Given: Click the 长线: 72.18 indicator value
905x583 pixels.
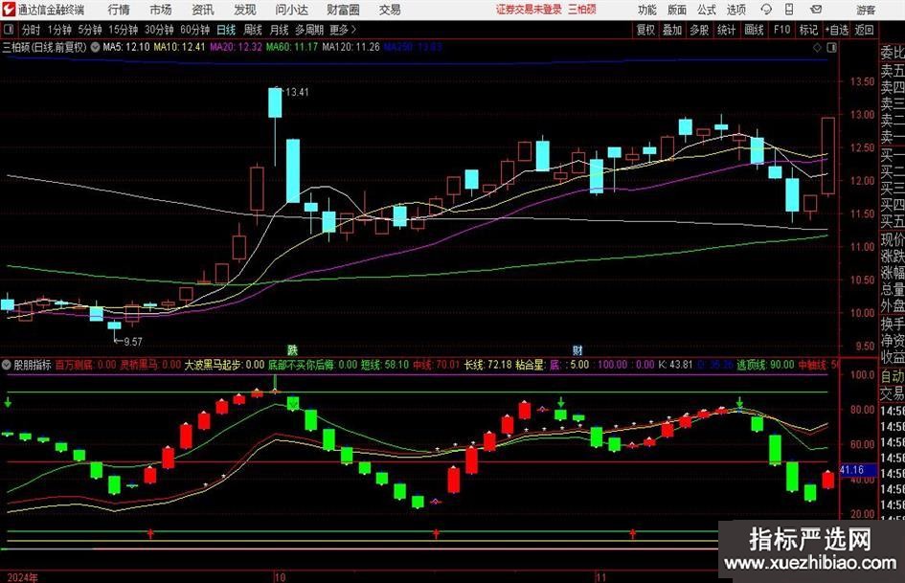Looking at the screenshot, I should point(488,365).
